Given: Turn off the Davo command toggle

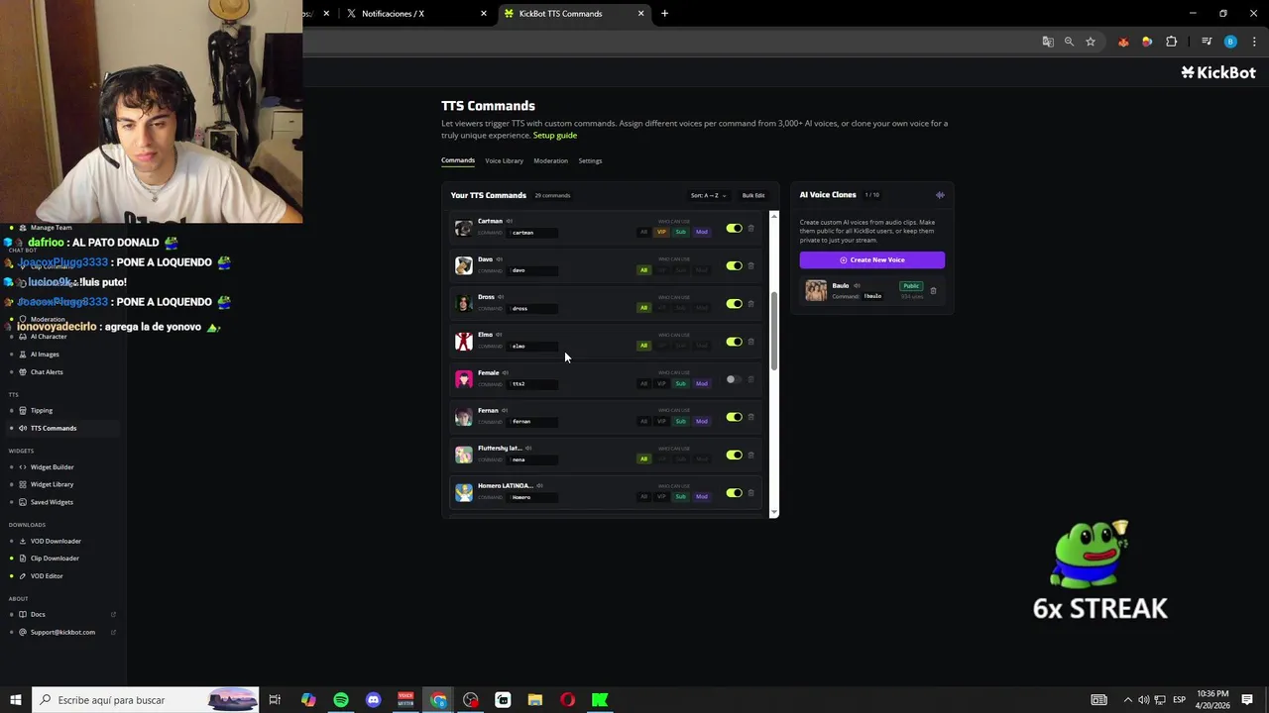Looking at the screenshot, I should tap(734, 266).
